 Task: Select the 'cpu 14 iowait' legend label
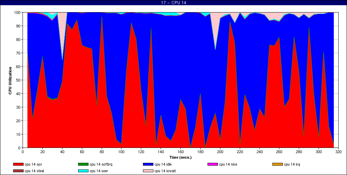pos(165,171)
